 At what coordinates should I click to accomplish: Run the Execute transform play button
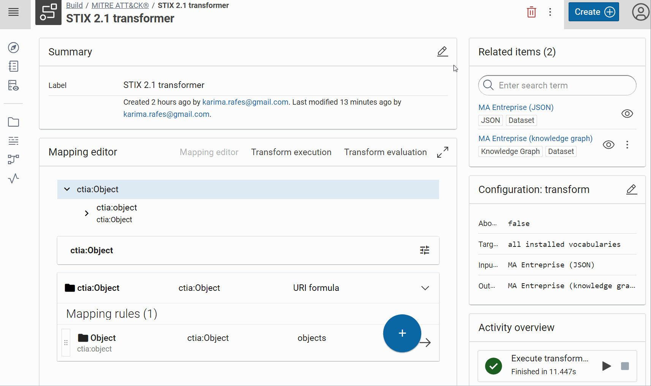pos(606,366)
